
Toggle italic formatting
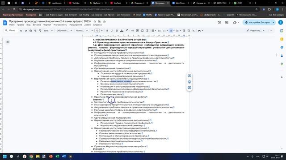112,31
